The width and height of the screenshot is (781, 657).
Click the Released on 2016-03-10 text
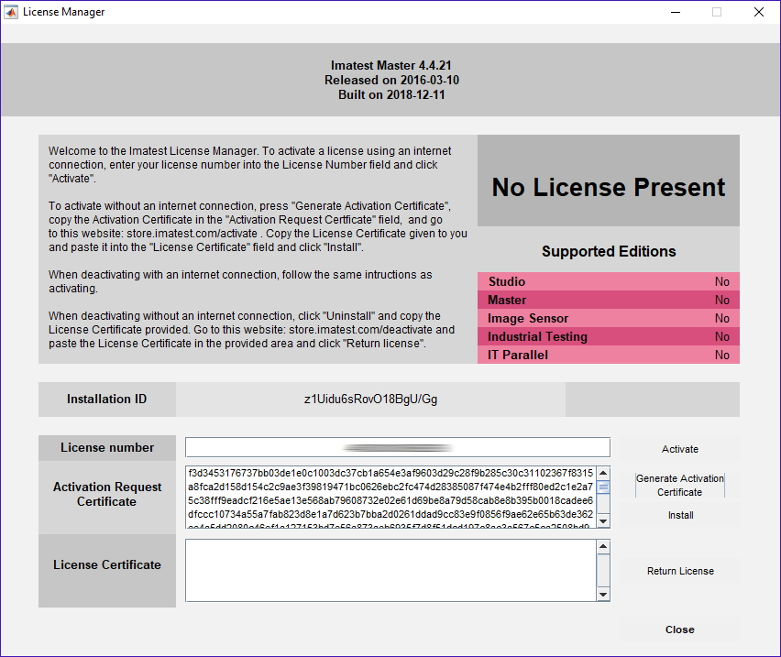(391, 80)
